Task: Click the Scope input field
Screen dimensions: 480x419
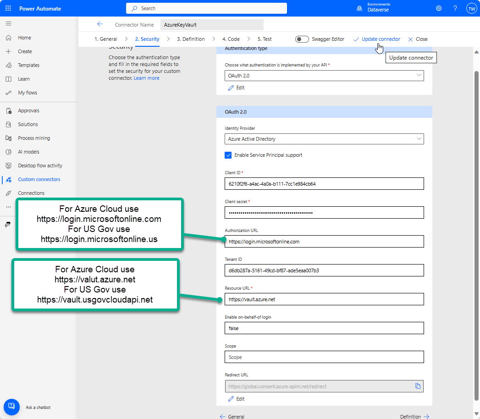Action: (324, 357)
